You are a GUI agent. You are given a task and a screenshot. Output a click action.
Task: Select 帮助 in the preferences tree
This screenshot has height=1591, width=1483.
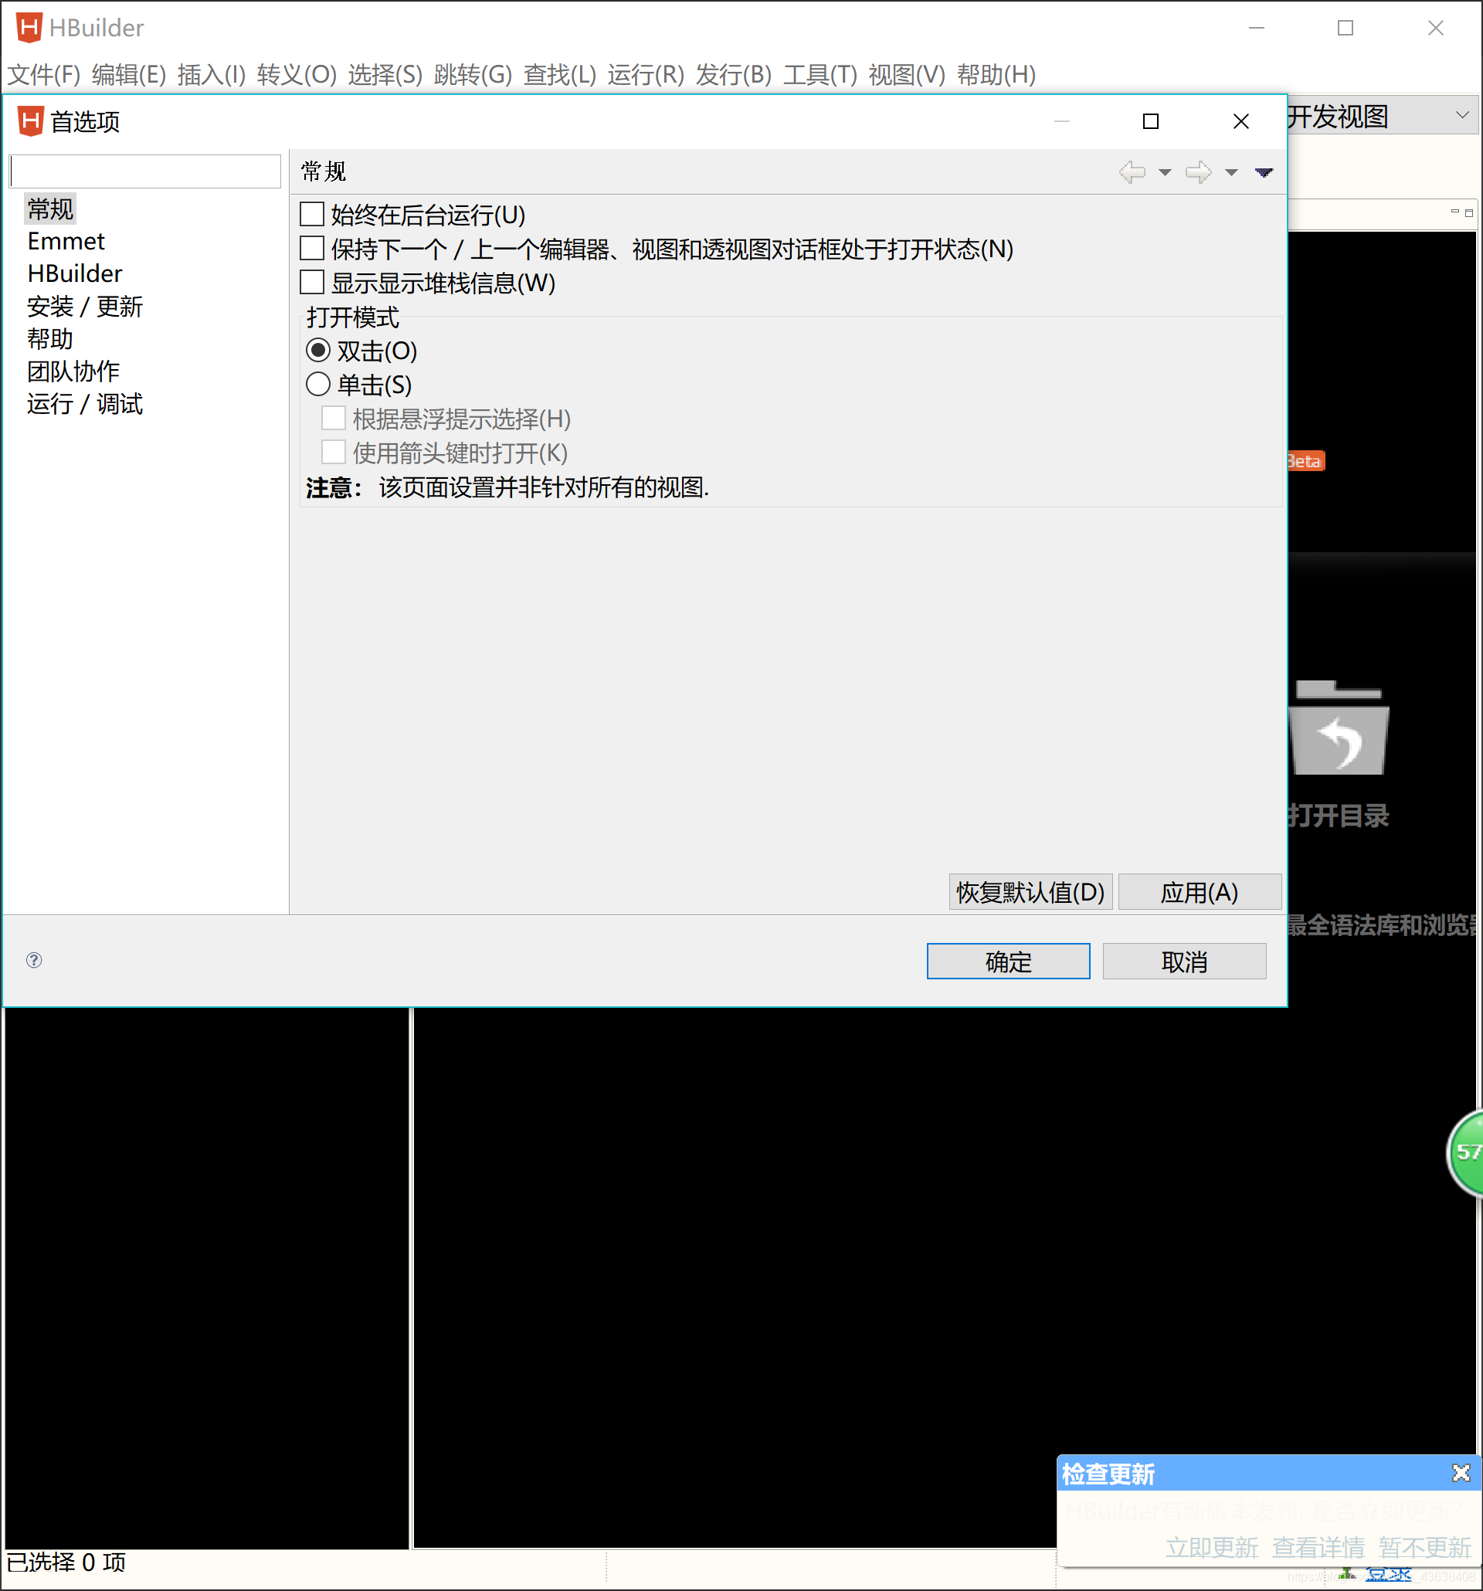point(50,338)
